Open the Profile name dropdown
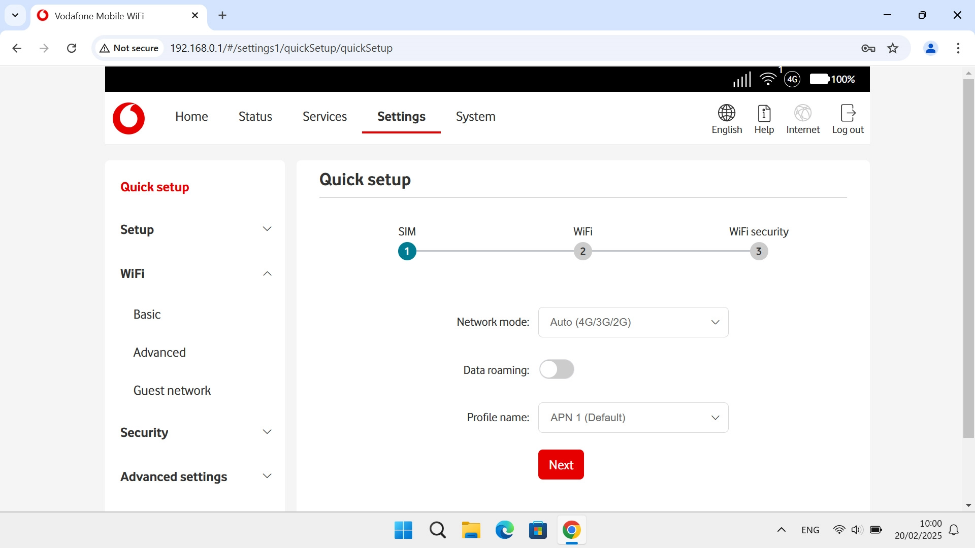Viewport: 975px width, 548px height. (633, 418)
